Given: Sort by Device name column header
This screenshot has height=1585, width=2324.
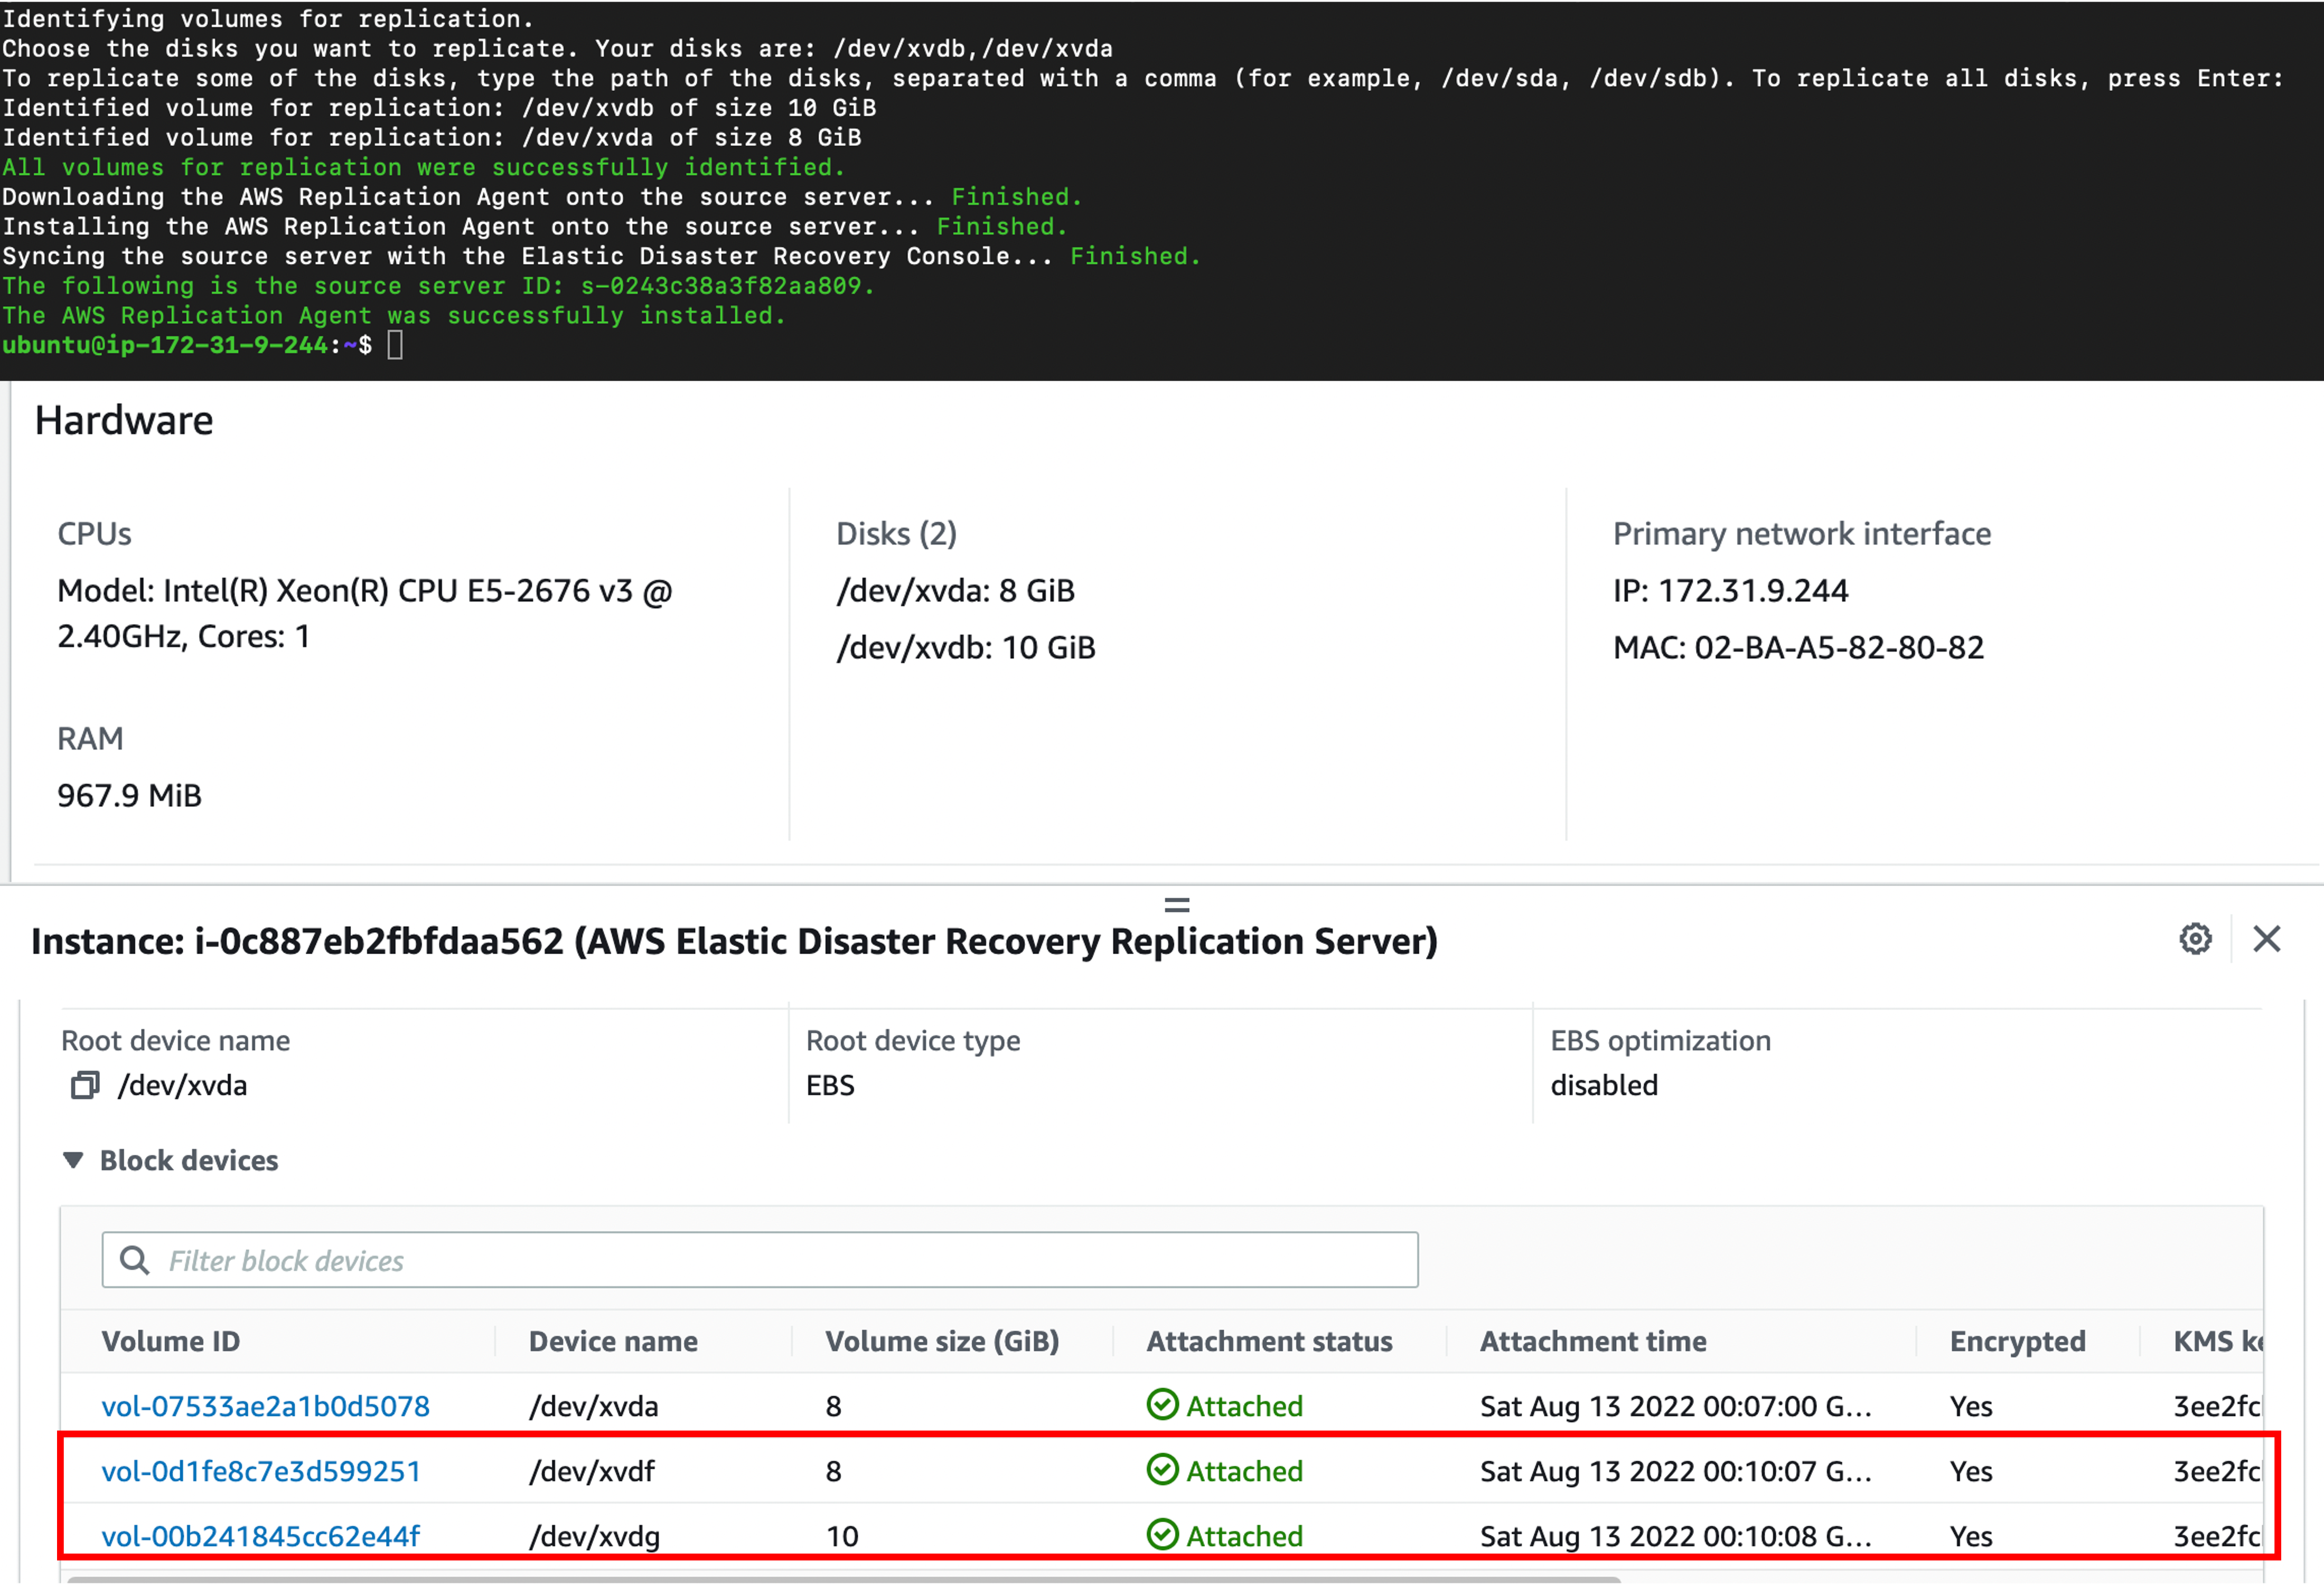Looking at the screenshot, I should (x=613, y=1341).
